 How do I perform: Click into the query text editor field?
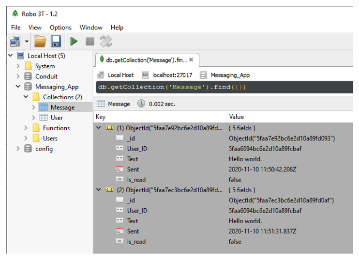click(x=224, y=87)
